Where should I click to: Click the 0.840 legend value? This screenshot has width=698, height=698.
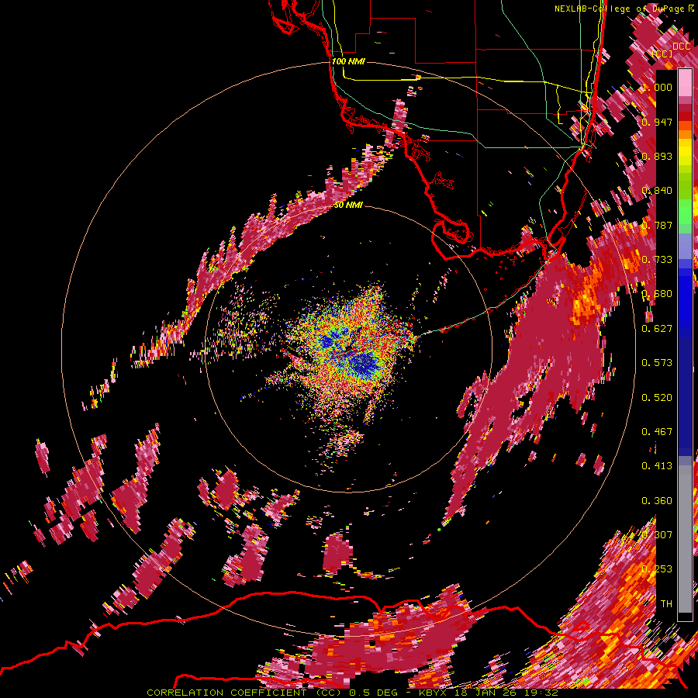(x=657, y=191)
